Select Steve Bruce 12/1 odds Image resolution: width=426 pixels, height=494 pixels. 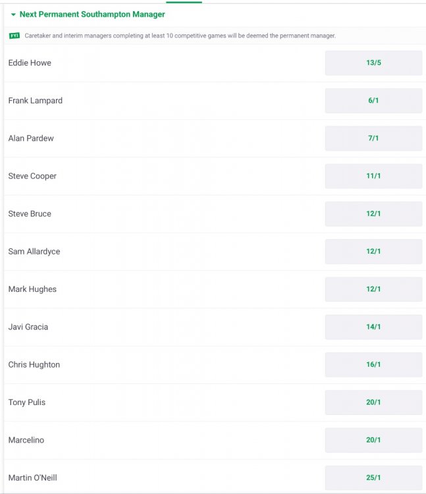pos(373,214)
